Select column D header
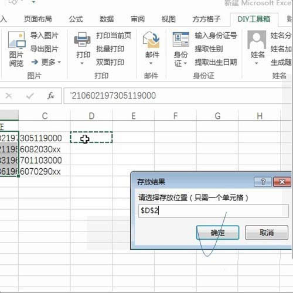The height and width of the screenshot is (293, 293). [x=91, y=116]
